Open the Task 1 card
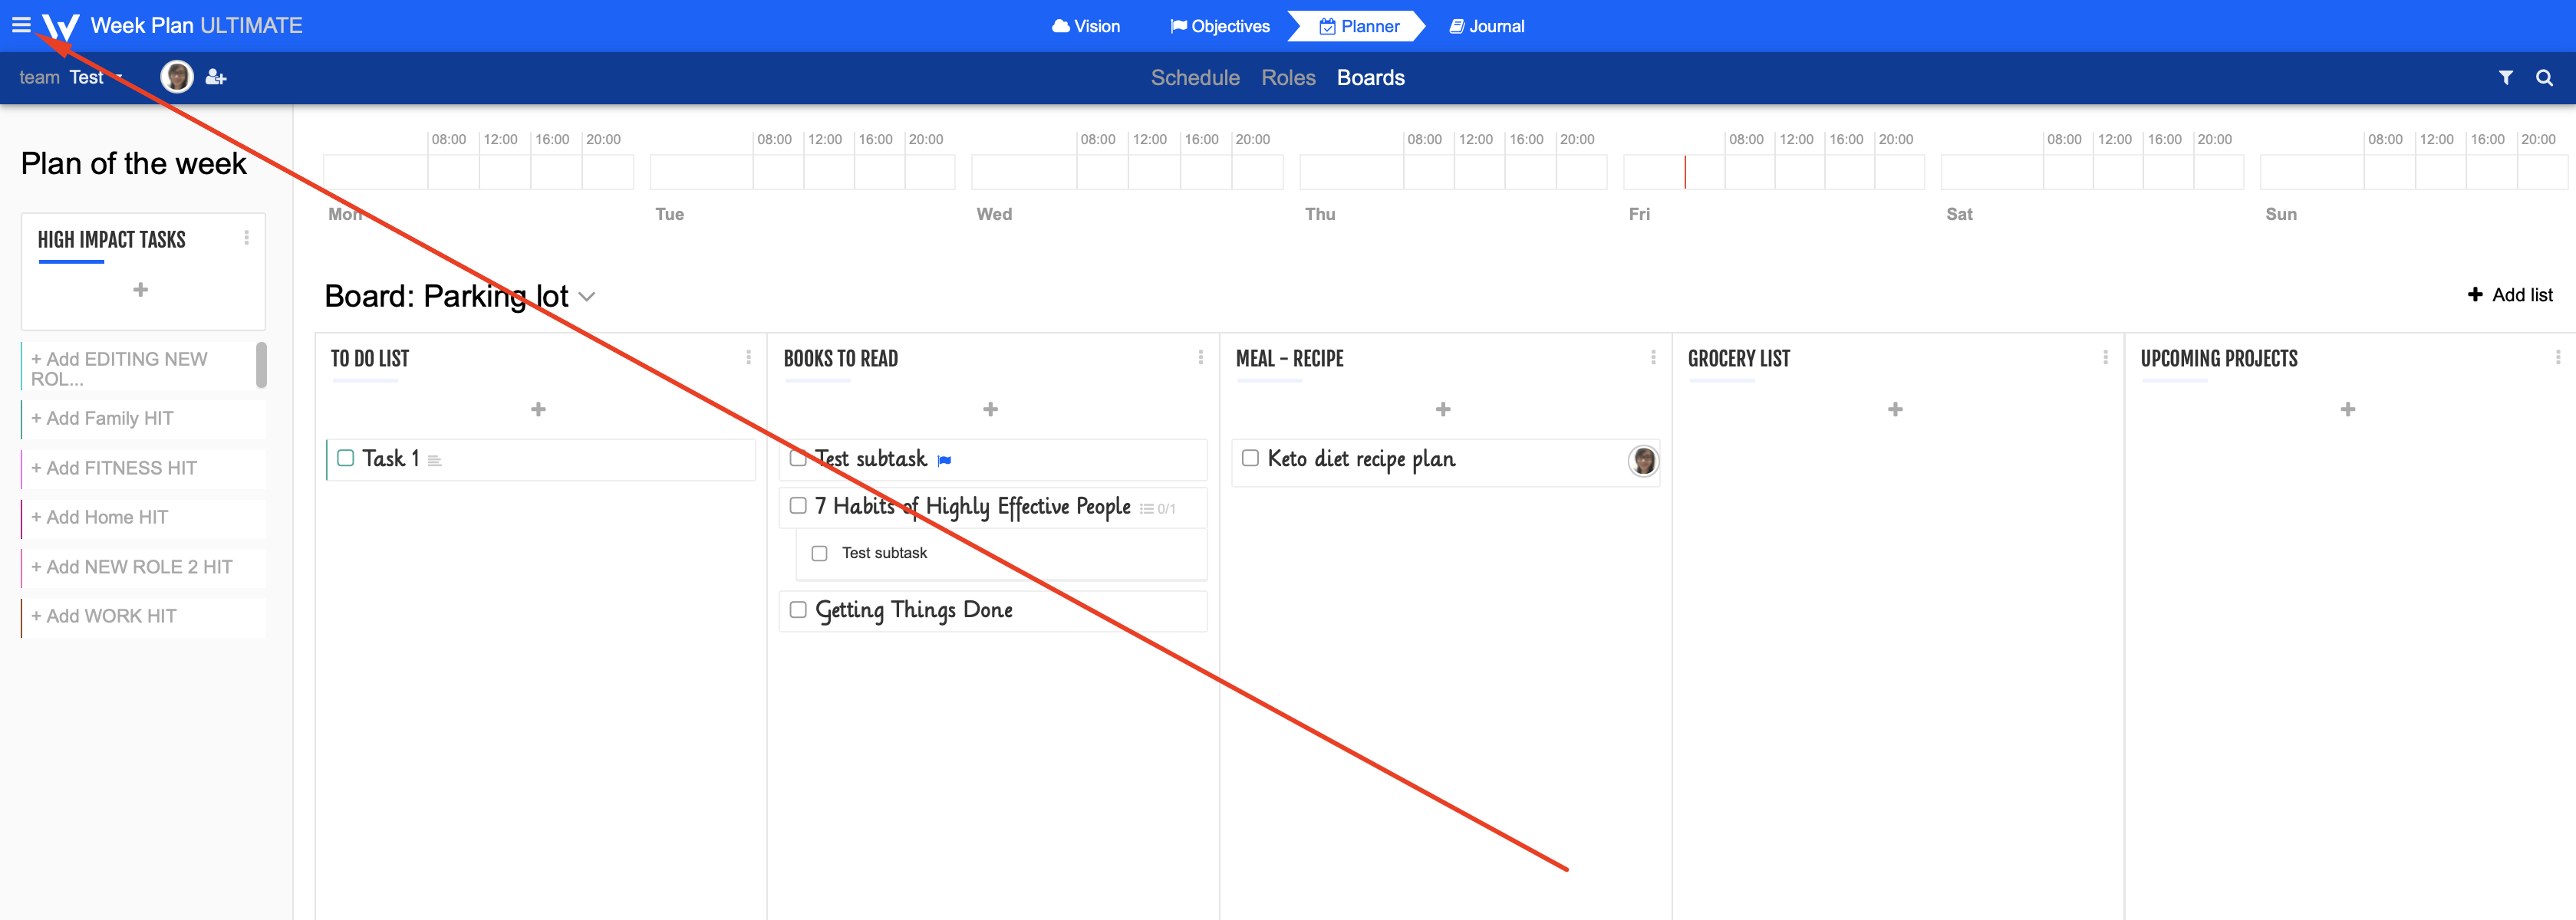The width and height of the screenshot is (2576, 920). [x=541, y=459]
